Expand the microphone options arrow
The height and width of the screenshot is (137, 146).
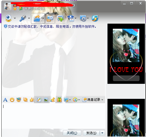click(x=29, y=18)
